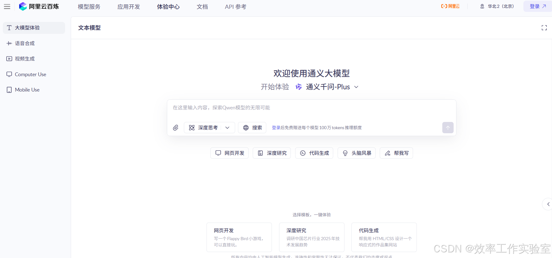This screenshot has width=552, height=258.
Task: Focus the prompt input field
Action: tap(311, 108)
